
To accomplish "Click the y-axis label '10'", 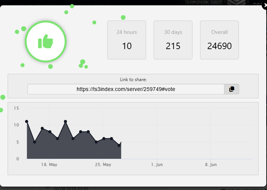I will pyautogui.click(x=16, y=125).
